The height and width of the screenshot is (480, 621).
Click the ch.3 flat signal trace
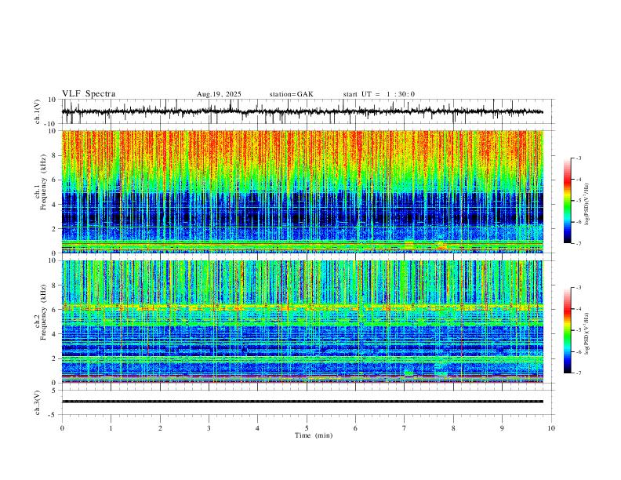303,402
